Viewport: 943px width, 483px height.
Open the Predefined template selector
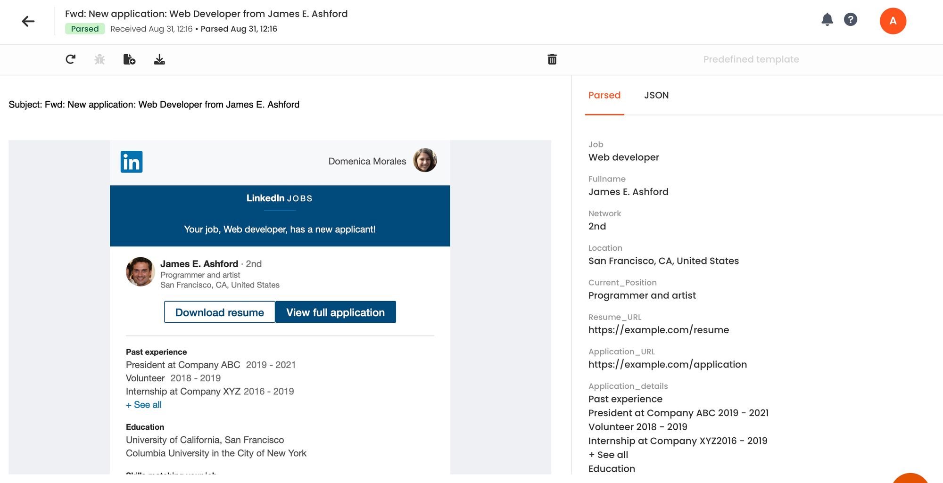(x=751, y=59)
